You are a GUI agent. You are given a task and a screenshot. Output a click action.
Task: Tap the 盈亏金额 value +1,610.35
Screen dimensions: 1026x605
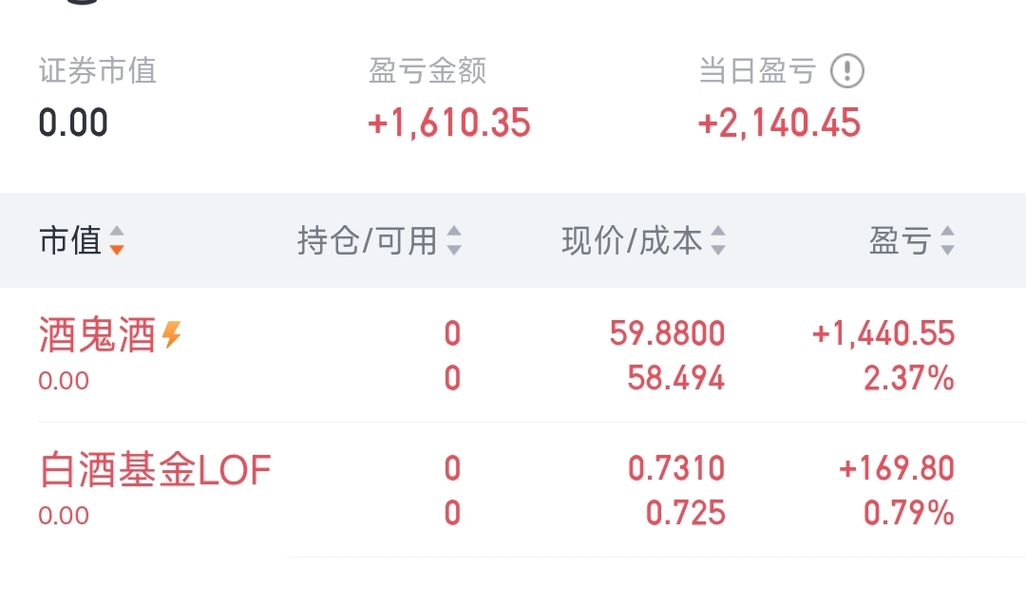449,123
